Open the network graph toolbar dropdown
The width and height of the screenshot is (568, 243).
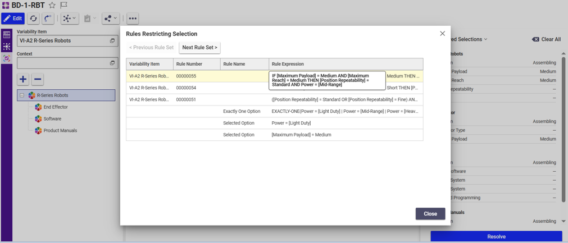(70, 19)
